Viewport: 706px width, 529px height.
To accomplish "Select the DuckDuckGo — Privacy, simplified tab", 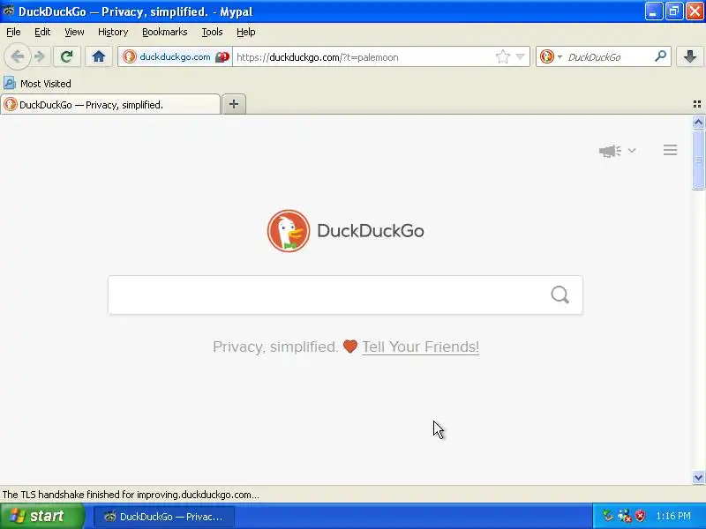I will pyautogui.click(x=110, y=105).
